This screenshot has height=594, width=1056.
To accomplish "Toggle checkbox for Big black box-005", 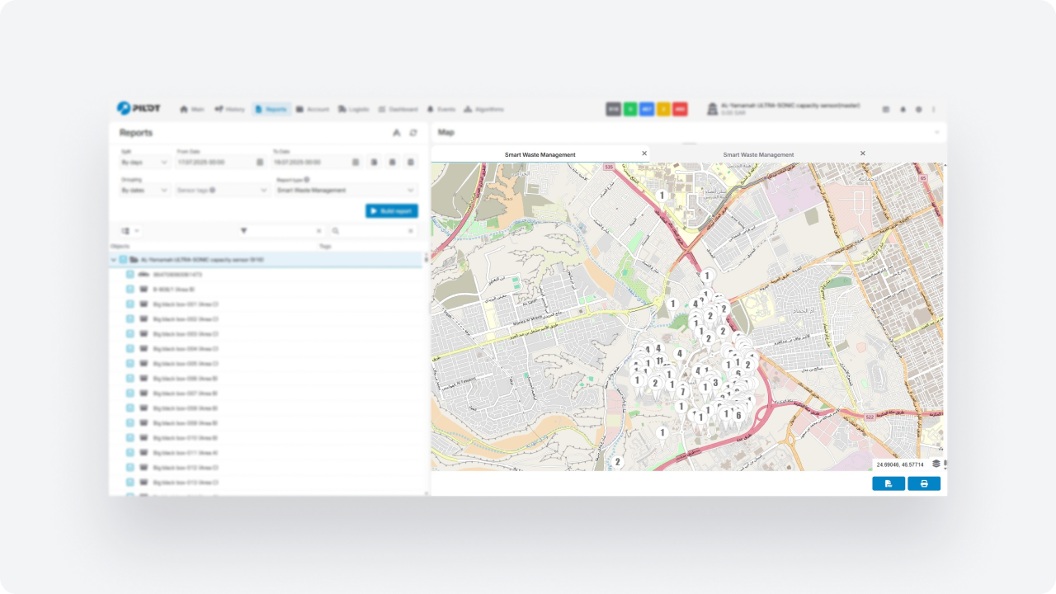I will pos(130,364).
